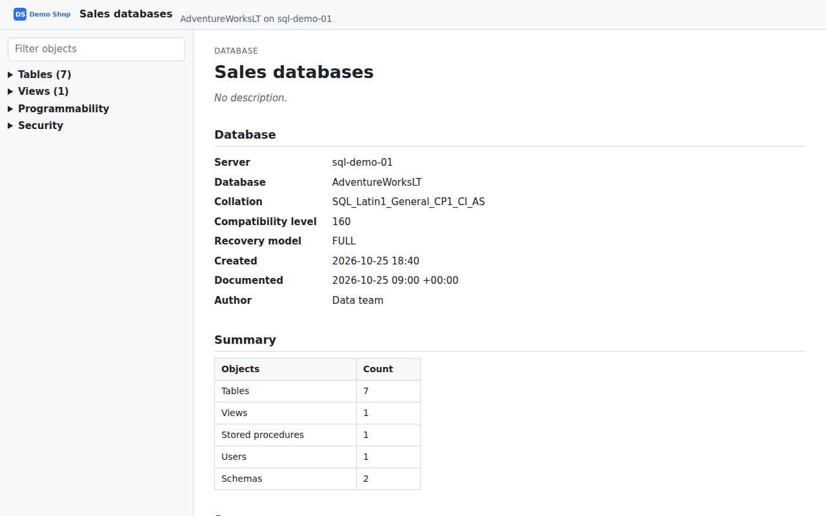This screenshot has width=826, height=516.
Task: Click the compatibility level value '160'
Action: pos(341,222)
